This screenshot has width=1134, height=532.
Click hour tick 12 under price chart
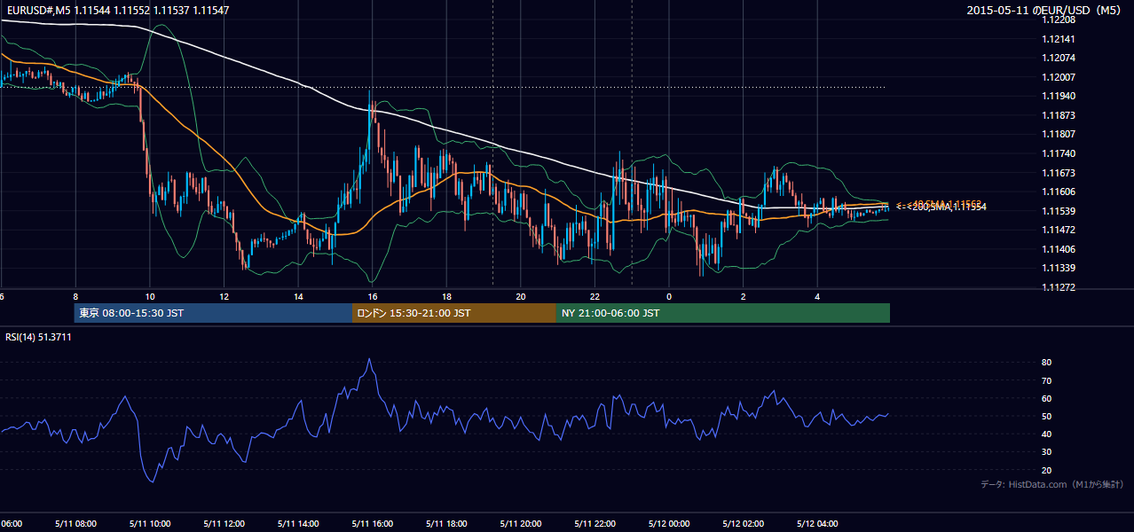click(x=224, y=297)
